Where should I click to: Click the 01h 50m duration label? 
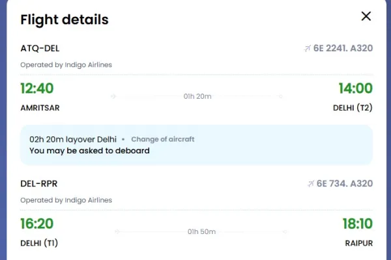201,231
